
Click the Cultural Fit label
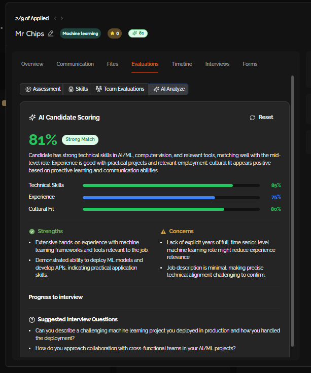41,209
